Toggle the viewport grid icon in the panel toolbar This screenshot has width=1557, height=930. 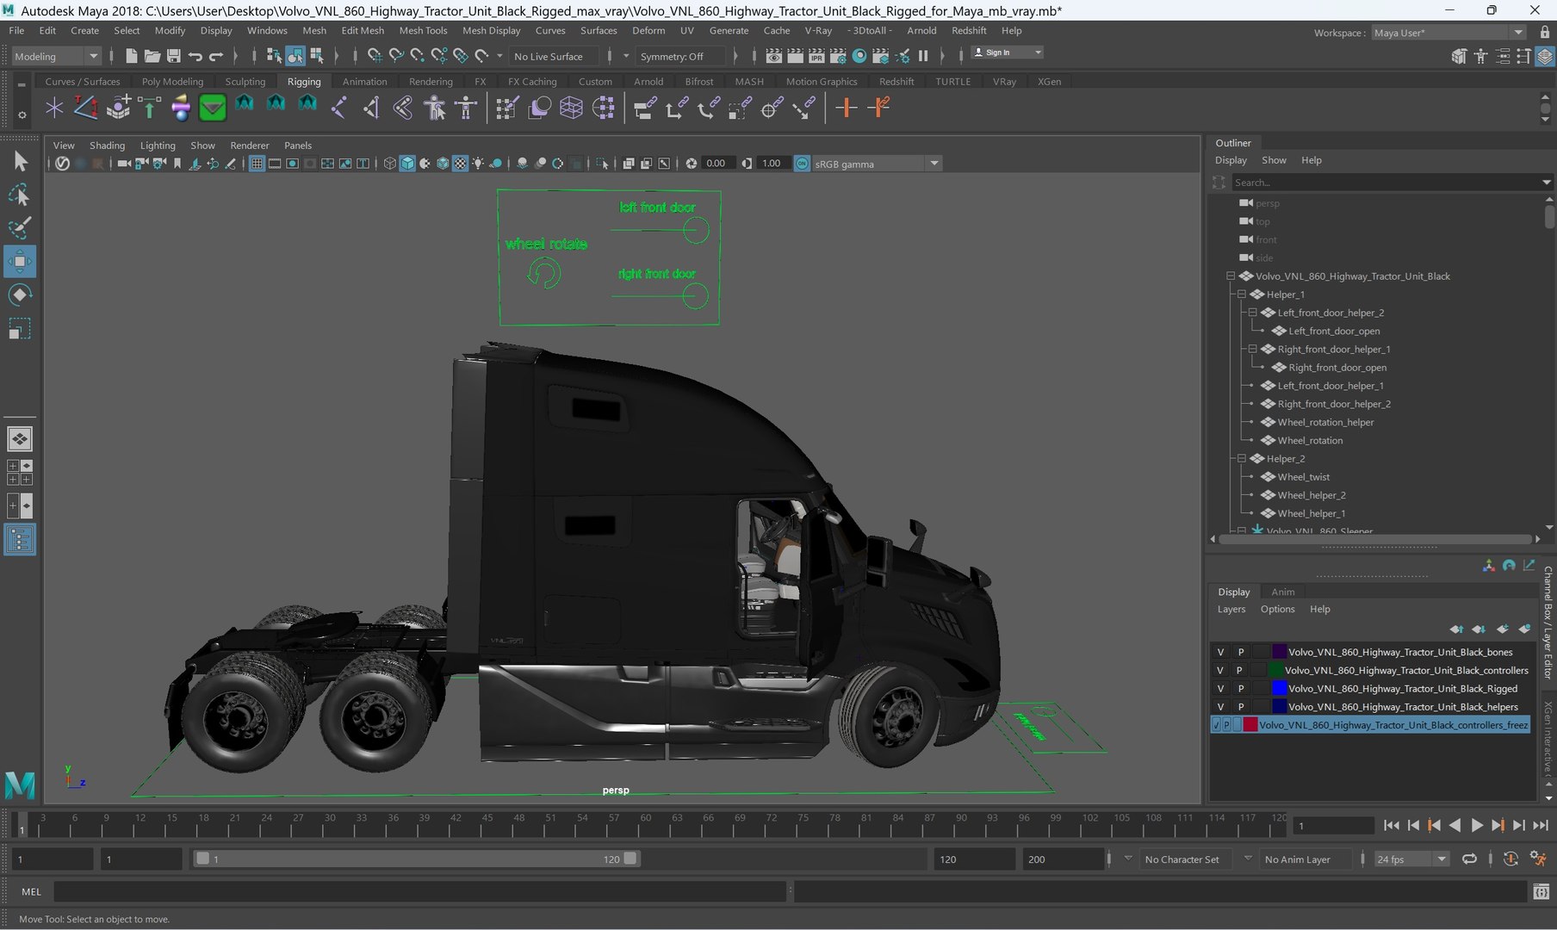(x=257, y=164)
